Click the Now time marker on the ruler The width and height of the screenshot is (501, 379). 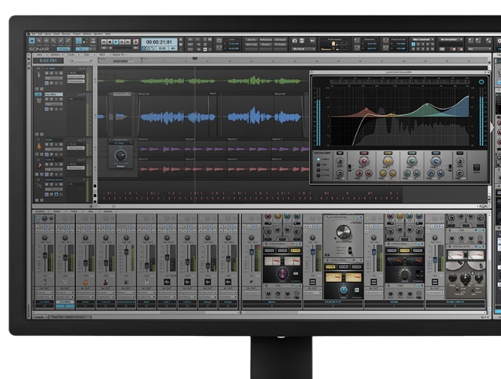pyautogui.click(x=195, y=59)
